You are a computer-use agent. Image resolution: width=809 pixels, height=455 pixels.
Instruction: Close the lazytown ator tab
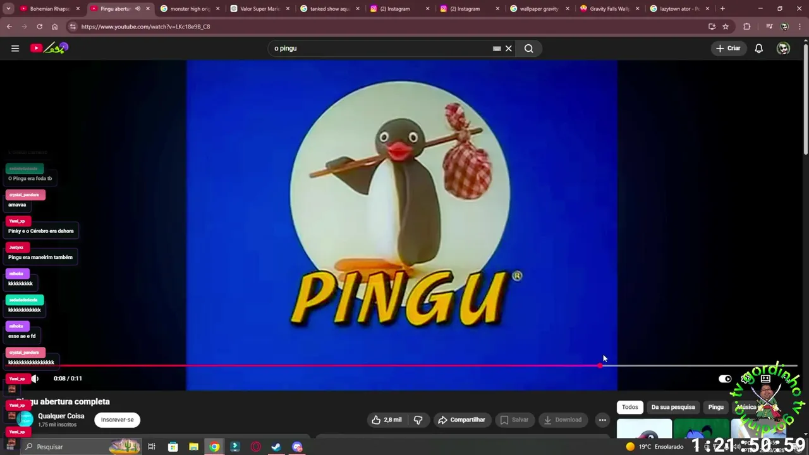point(707,9)
